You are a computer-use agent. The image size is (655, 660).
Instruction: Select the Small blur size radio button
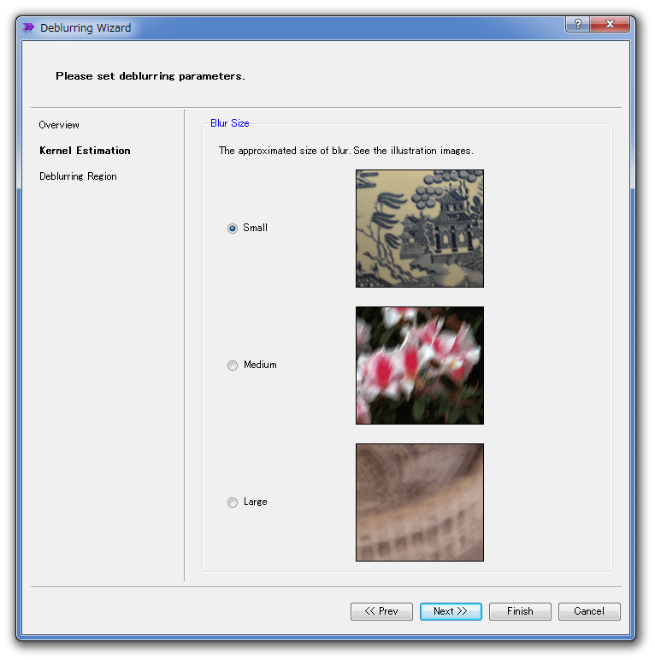(x=232, y=229)
